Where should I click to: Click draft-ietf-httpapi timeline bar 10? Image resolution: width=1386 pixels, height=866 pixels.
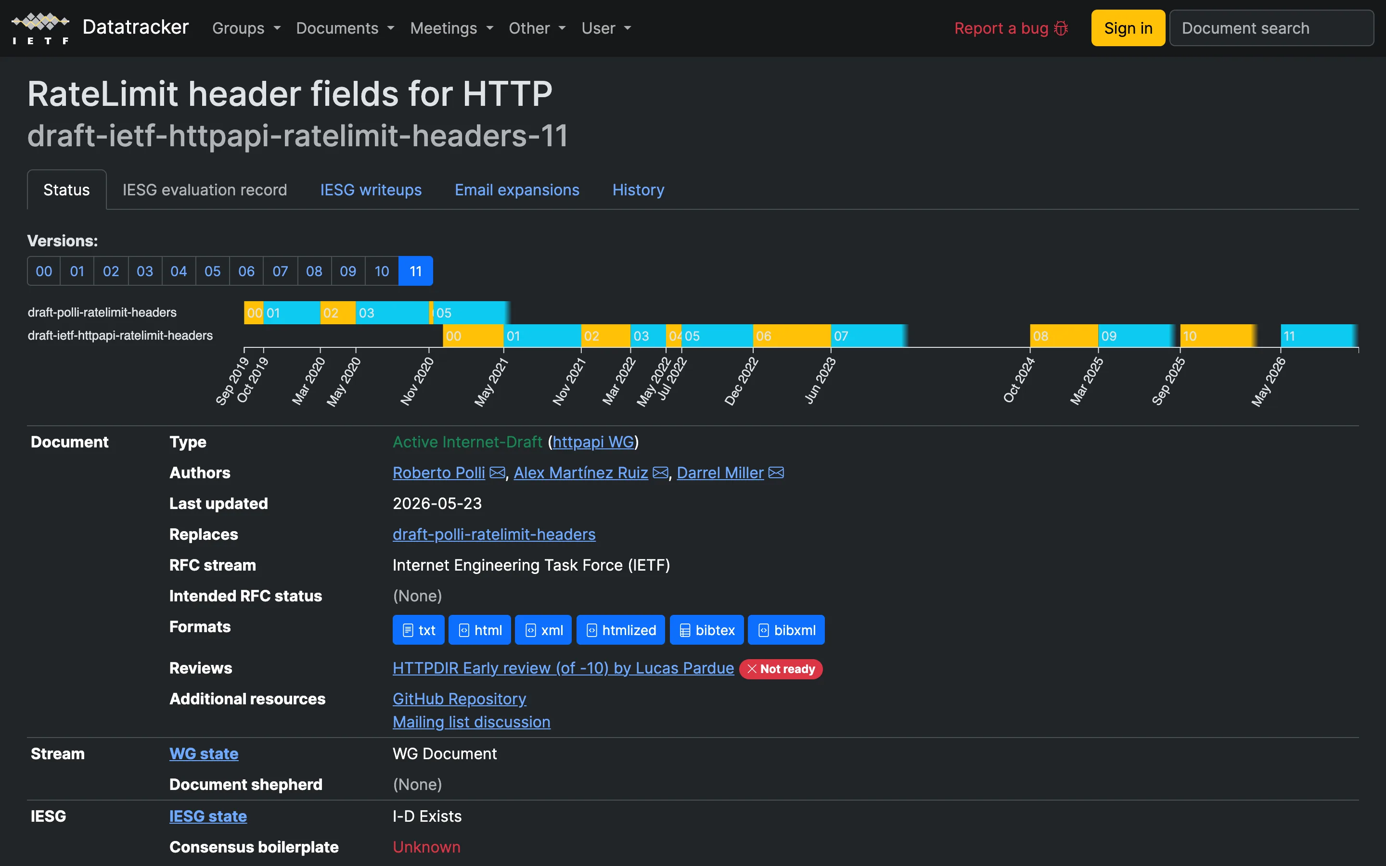point(1218,336)
